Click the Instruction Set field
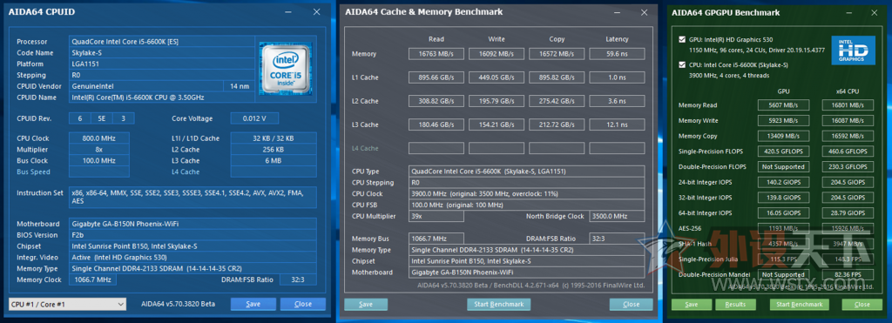 pos(193,198)
